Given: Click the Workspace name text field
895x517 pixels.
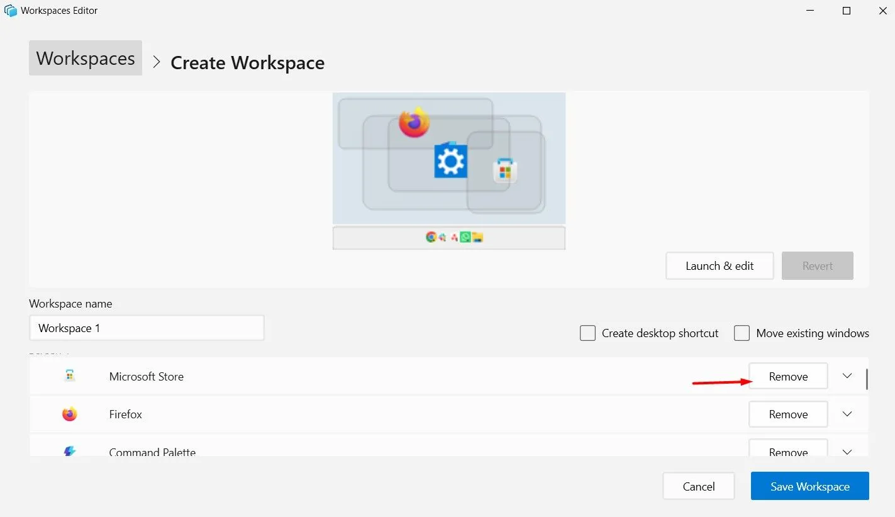Looking at the screenshot, I should point(147,328).
